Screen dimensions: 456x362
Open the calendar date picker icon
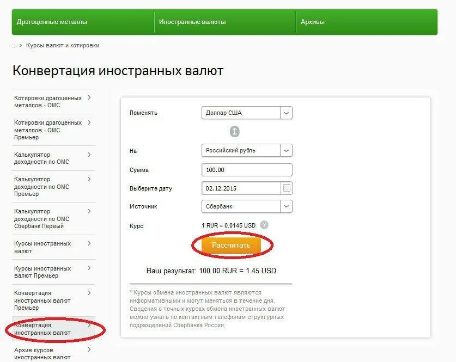click(x=287, y=188)
